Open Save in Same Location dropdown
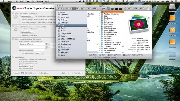The image size is (180, 101). pos(33,29)
